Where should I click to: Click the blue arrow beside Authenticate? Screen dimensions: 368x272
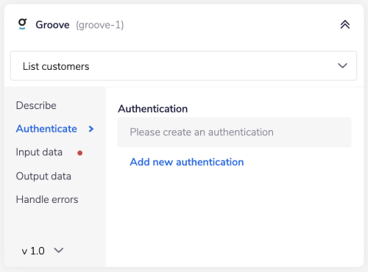tap(91, 129)
